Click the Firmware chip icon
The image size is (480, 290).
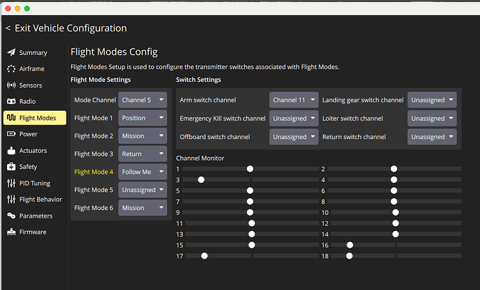coord(11,232)
